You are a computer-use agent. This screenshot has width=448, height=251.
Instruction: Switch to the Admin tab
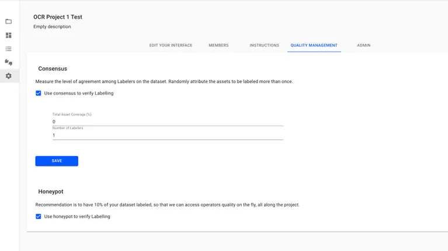tap(363, 45)
